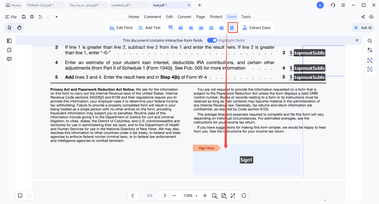Add a radio button field
This screenshot has width=379, height=204.
click(191, 28)
